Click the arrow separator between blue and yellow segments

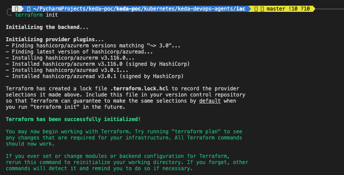[x=249, y=9]
